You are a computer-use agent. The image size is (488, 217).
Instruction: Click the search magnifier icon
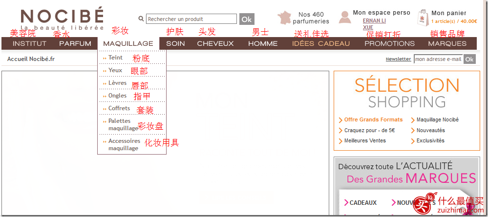[141, 19]
